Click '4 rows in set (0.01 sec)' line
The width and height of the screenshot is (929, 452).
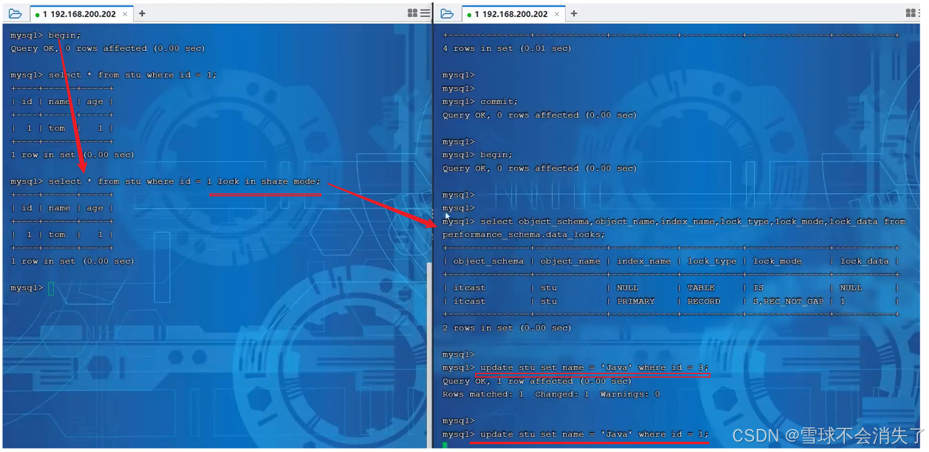[x=507, y=48]
